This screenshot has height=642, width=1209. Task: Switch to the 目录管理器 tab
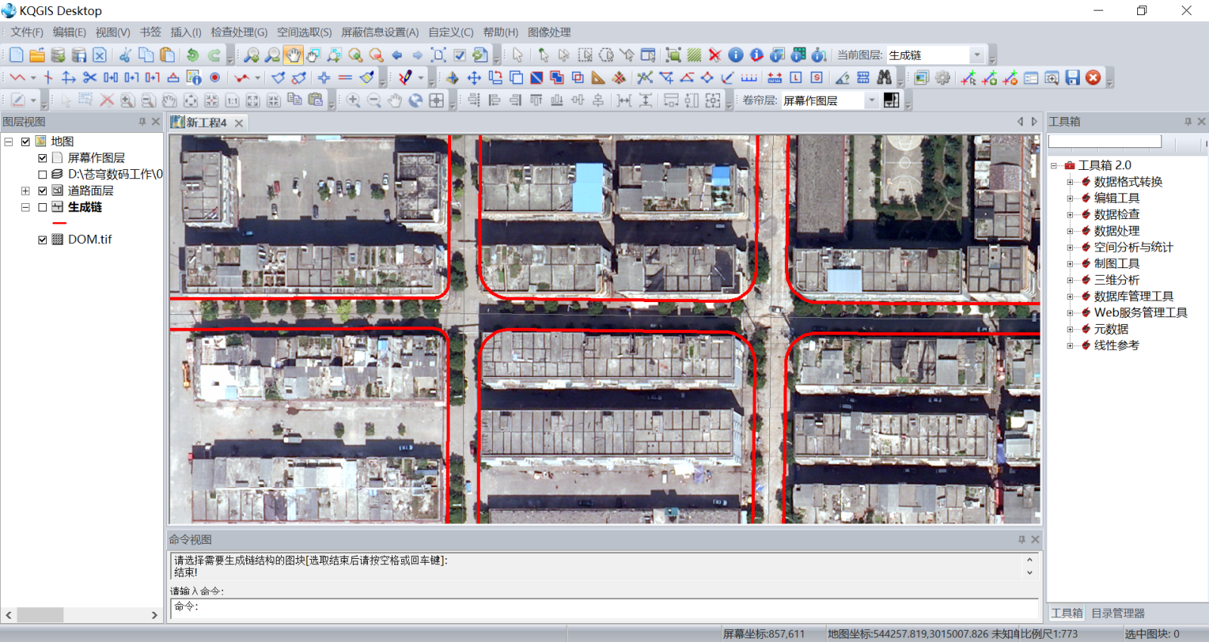1118,613
